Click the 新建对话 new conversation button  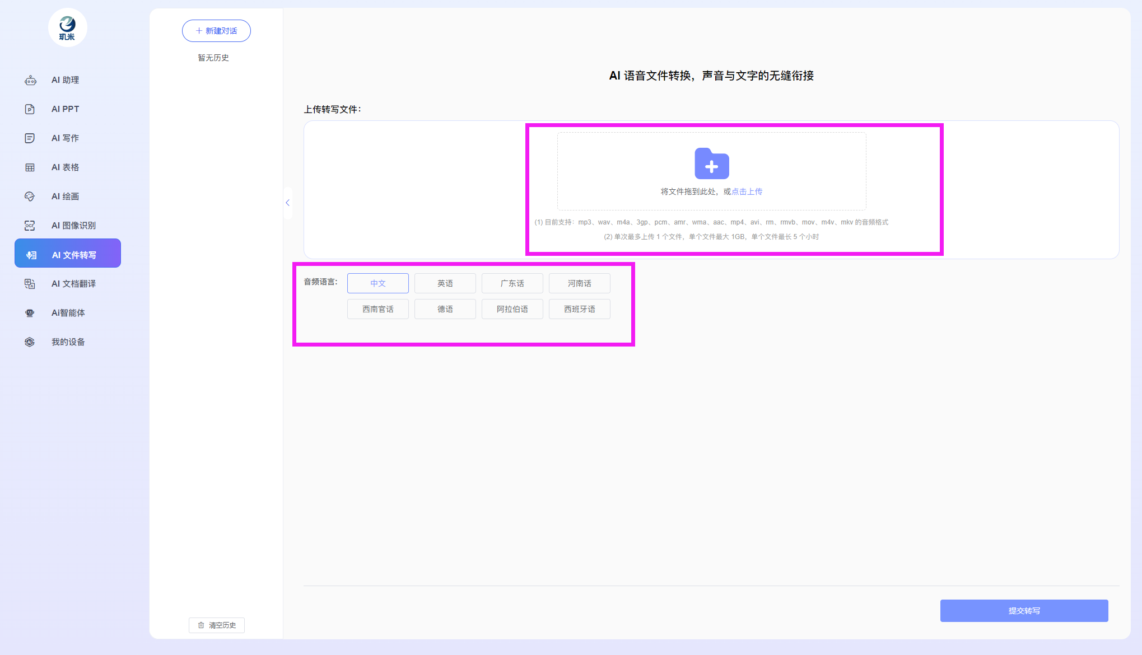tap(216, 31)
